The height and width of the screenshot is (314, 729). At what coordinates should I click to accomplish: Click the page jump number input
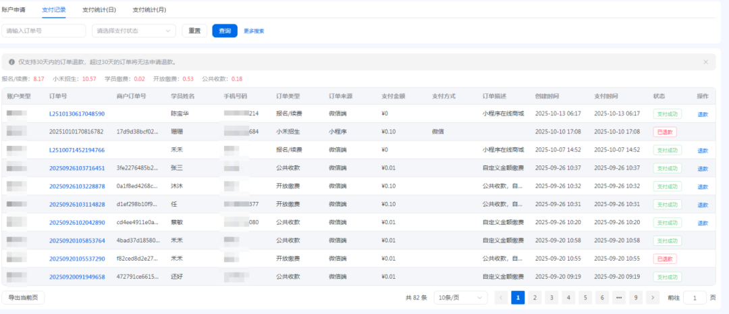[x=695, y=297]
